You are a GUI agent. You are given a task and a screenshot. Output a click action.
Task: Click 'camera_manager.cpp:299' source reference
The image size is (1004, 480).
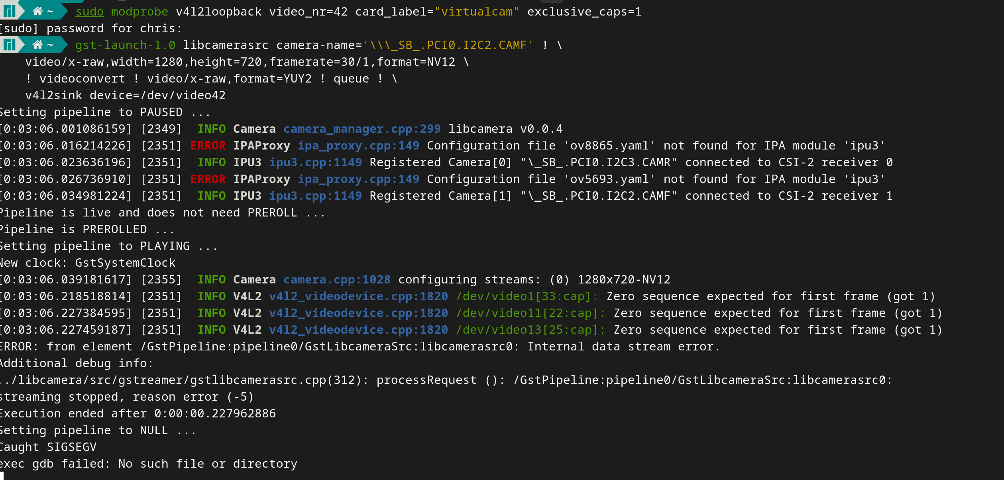(x=362, y=129)
